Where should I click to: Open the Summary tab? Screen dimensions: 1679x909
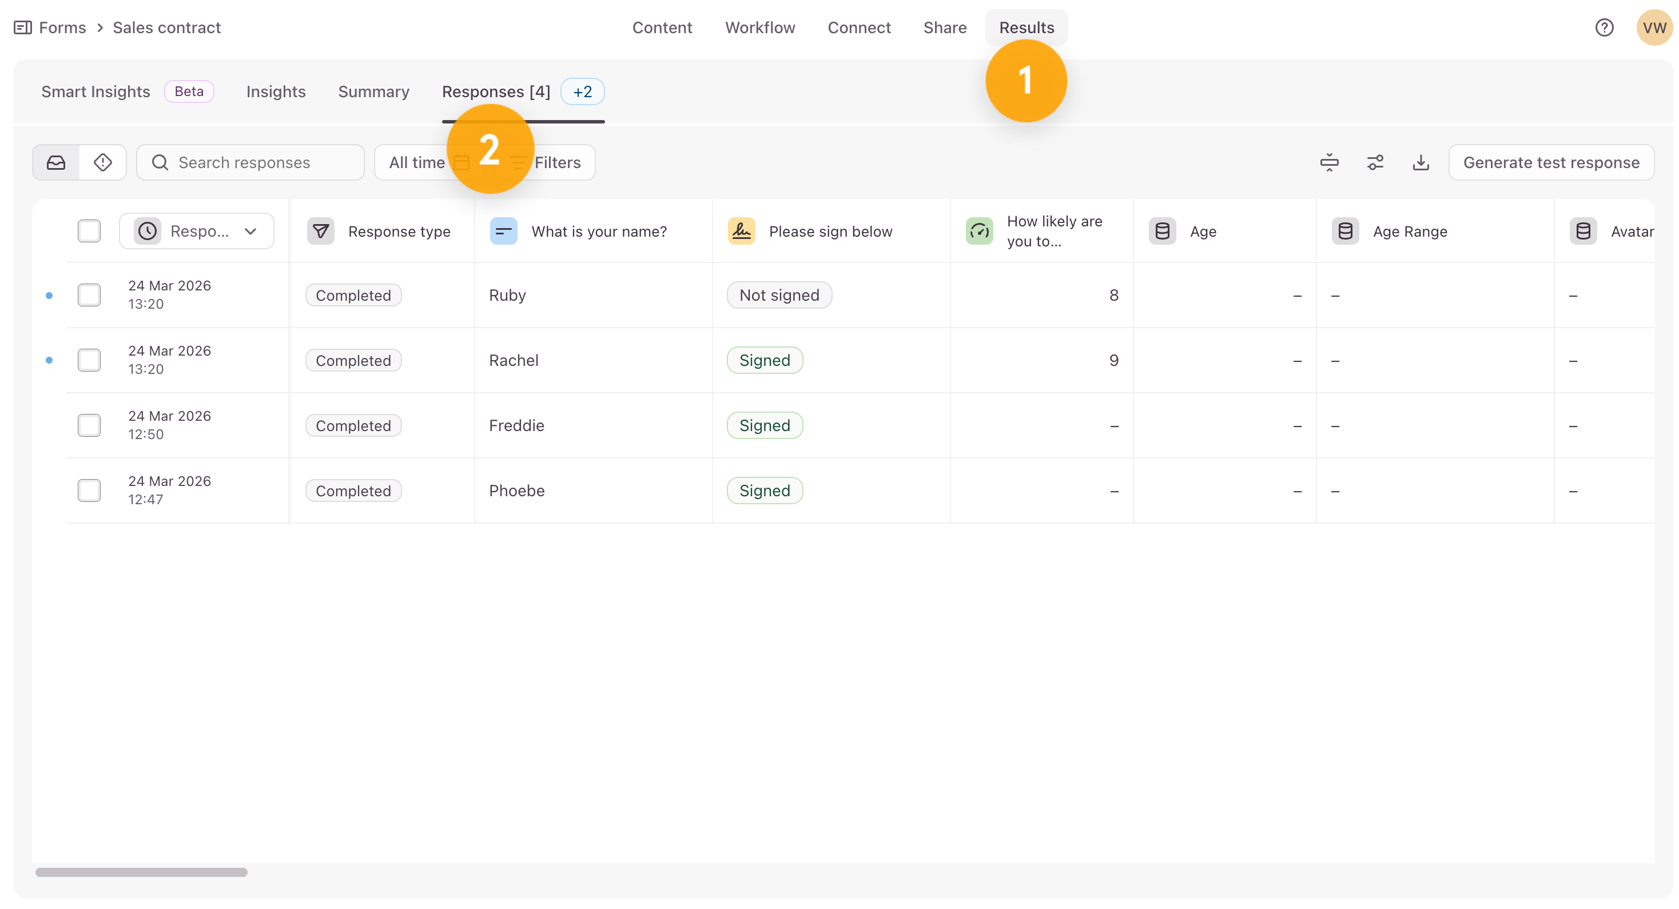coord(373,92)
